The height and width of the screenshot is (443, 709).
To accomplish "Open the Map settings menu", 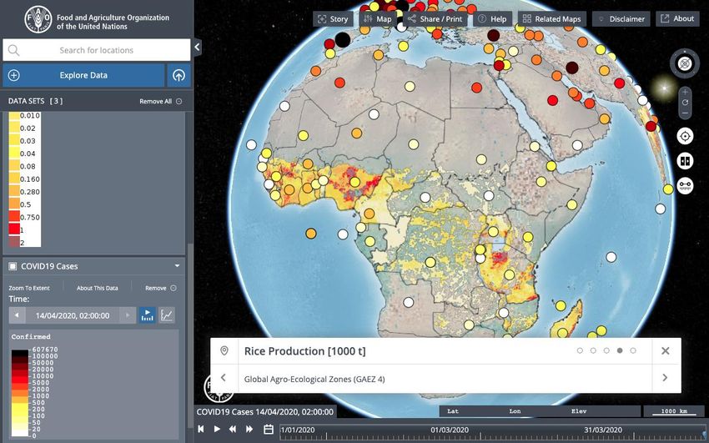I will [378, 19].
